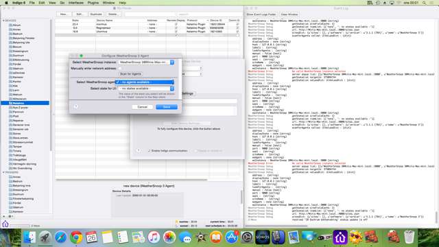Toggle Manually enter network address checkbox

(120, 69)
